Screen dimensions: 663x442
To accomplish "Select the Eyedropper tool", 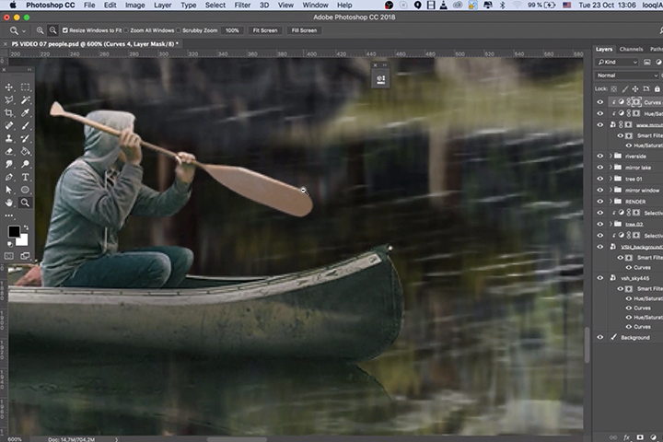I will pos(25,112).
